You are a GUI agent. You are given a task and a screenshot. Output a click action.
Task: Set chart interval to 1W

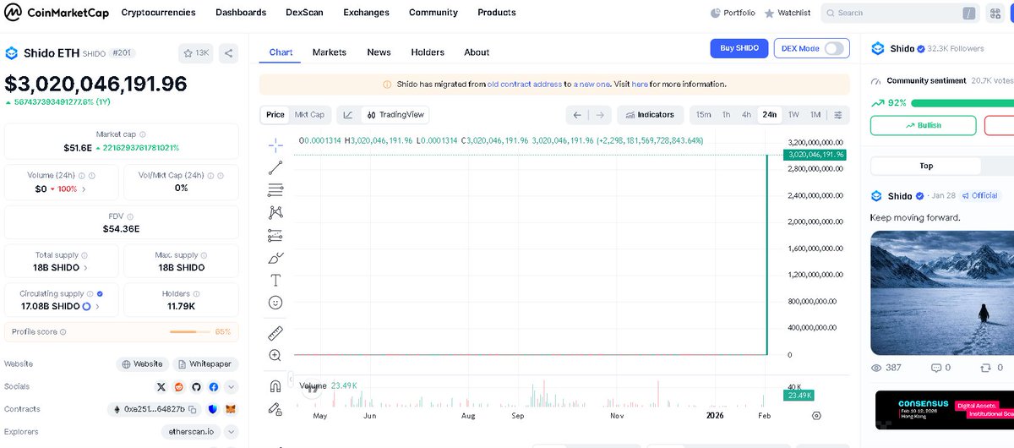[793, 115]
